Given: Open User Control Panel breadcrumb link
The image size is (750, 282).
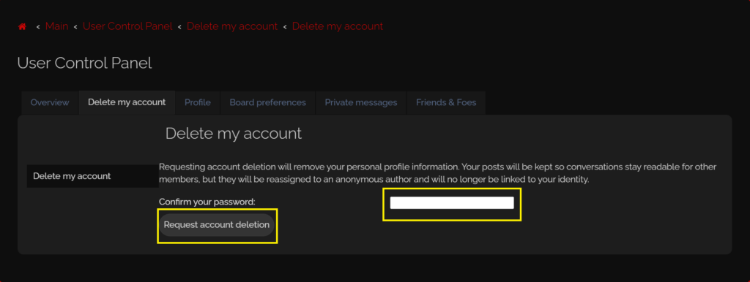Looking at the screenshot, I should pos(127,26).
